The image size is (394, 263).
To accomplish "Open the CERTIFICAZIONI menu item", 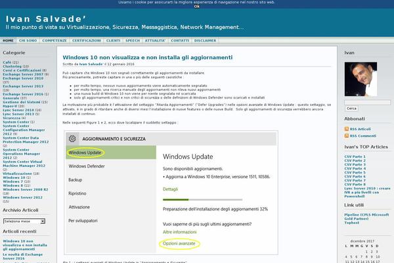I will tap(87, 41).
